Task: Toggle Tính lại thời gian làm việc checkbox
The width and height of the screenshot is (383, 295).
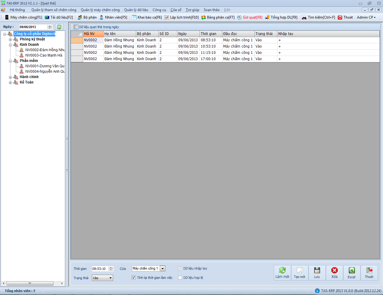Action: click(x=134, y=278)
